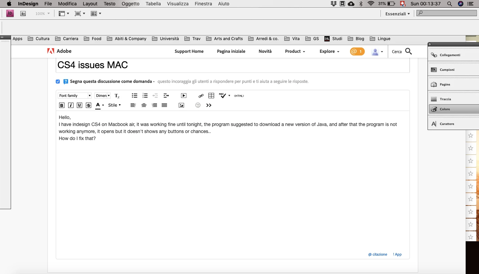Screen dimensions: 479x274
Task: Open the user profile avatar menu
Action: click(377, 52)
